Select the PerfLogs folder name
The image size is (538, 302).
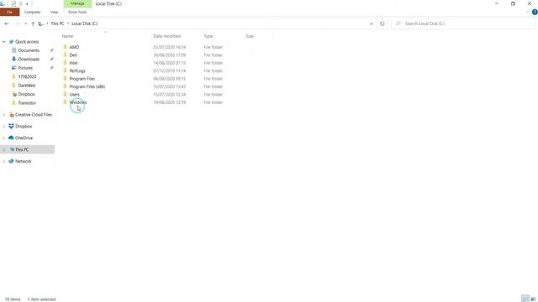77,70
